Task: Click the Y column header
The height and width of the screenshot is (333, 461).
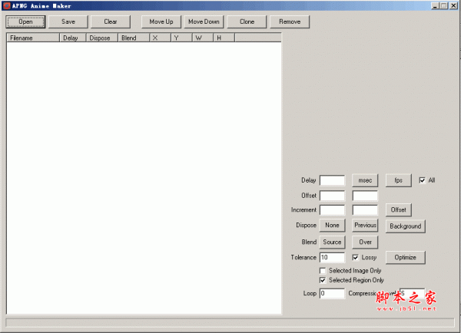Action: coord(181,38)
